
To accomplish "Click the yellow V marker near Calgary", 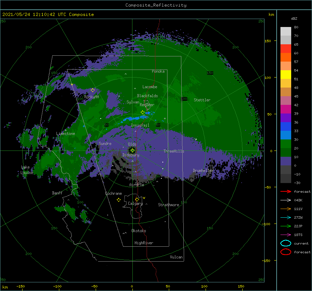I will click(x=144, y=198).
